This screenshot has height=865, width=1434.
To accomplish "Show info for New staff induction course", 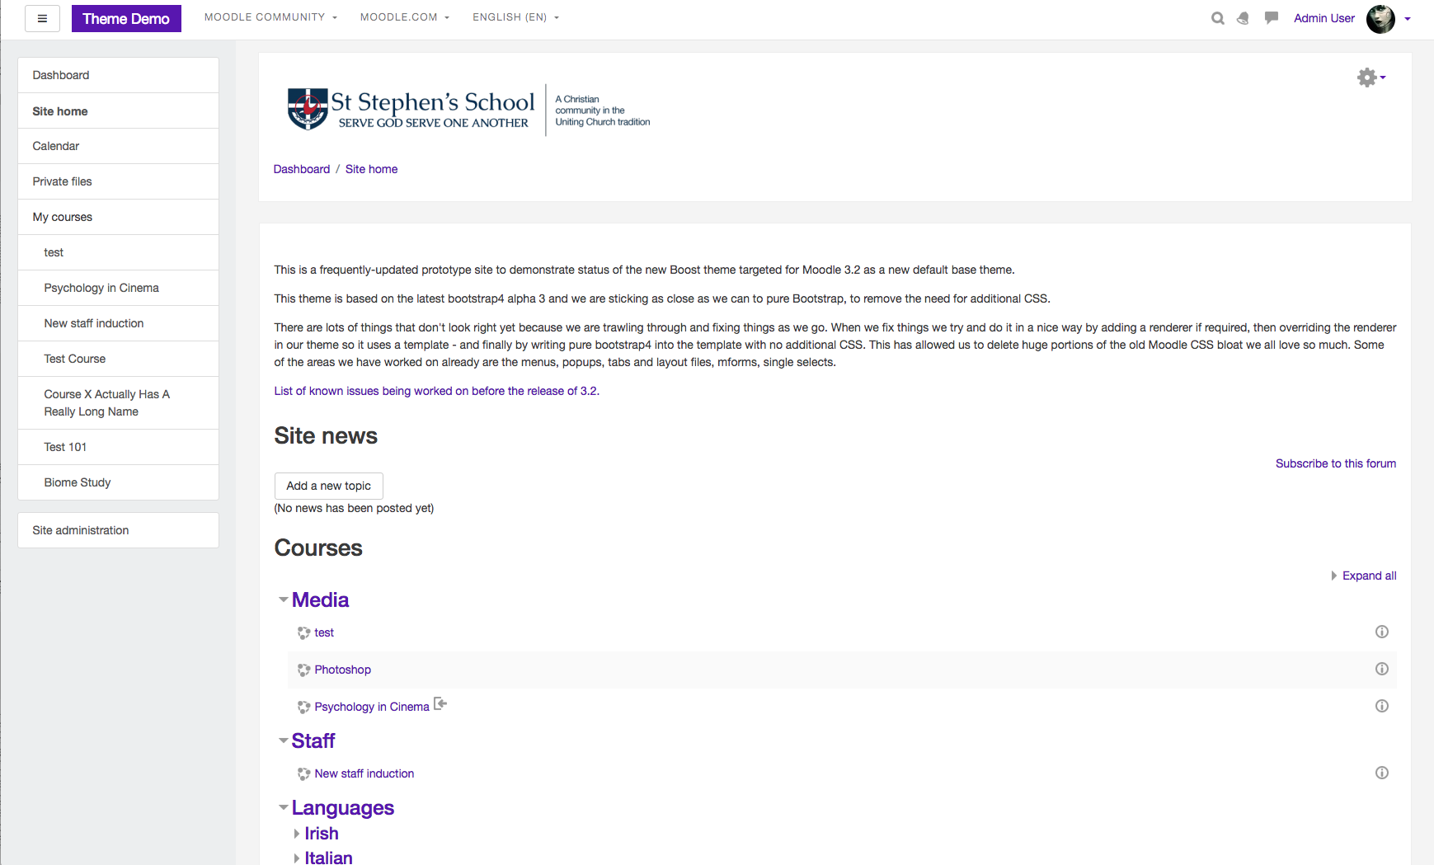I will click(1382, 773).
